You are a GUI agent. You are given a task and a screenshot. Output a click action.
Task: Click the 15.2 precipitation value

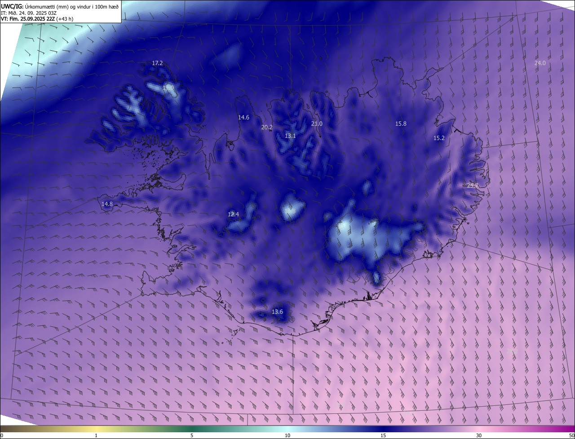click(x=439, y=138)
